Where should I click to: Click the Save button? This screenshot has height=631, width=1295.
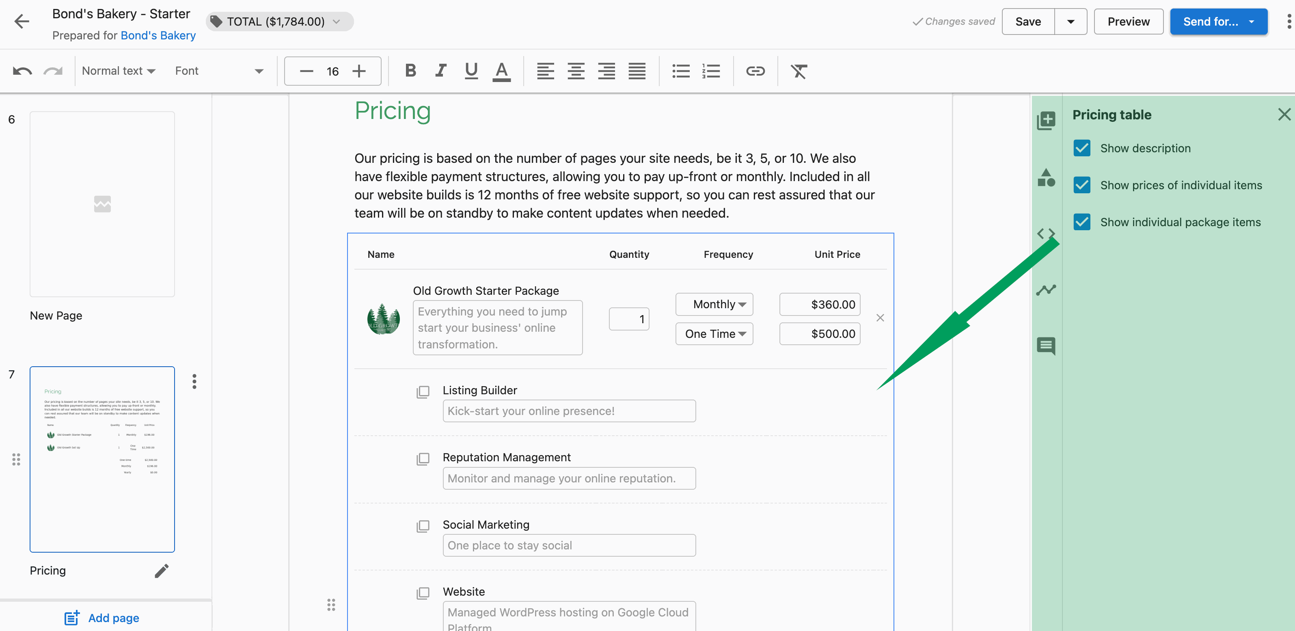point(1028,22)
